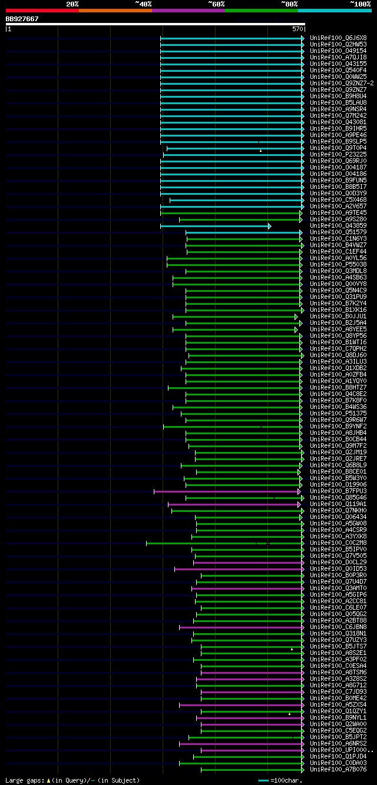Select hit label UniRef100_B8HTZ7
The height and width of the screenshot is (785, 377).
pyautogui.click(x=338, y=387)
